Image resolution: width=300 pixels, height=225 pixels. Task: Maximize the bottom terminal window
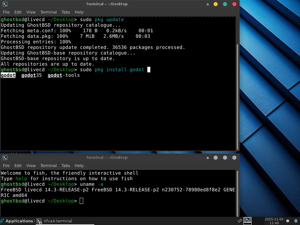tap(225, 157)
